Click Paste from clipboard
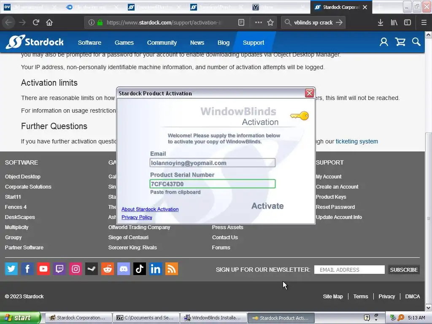 point(175,192)
